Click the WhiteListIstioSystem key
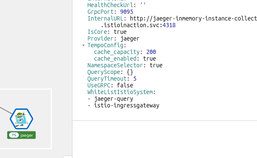Image resolution: width=257 pixels, height=158 pixels. tap(120, 92)
